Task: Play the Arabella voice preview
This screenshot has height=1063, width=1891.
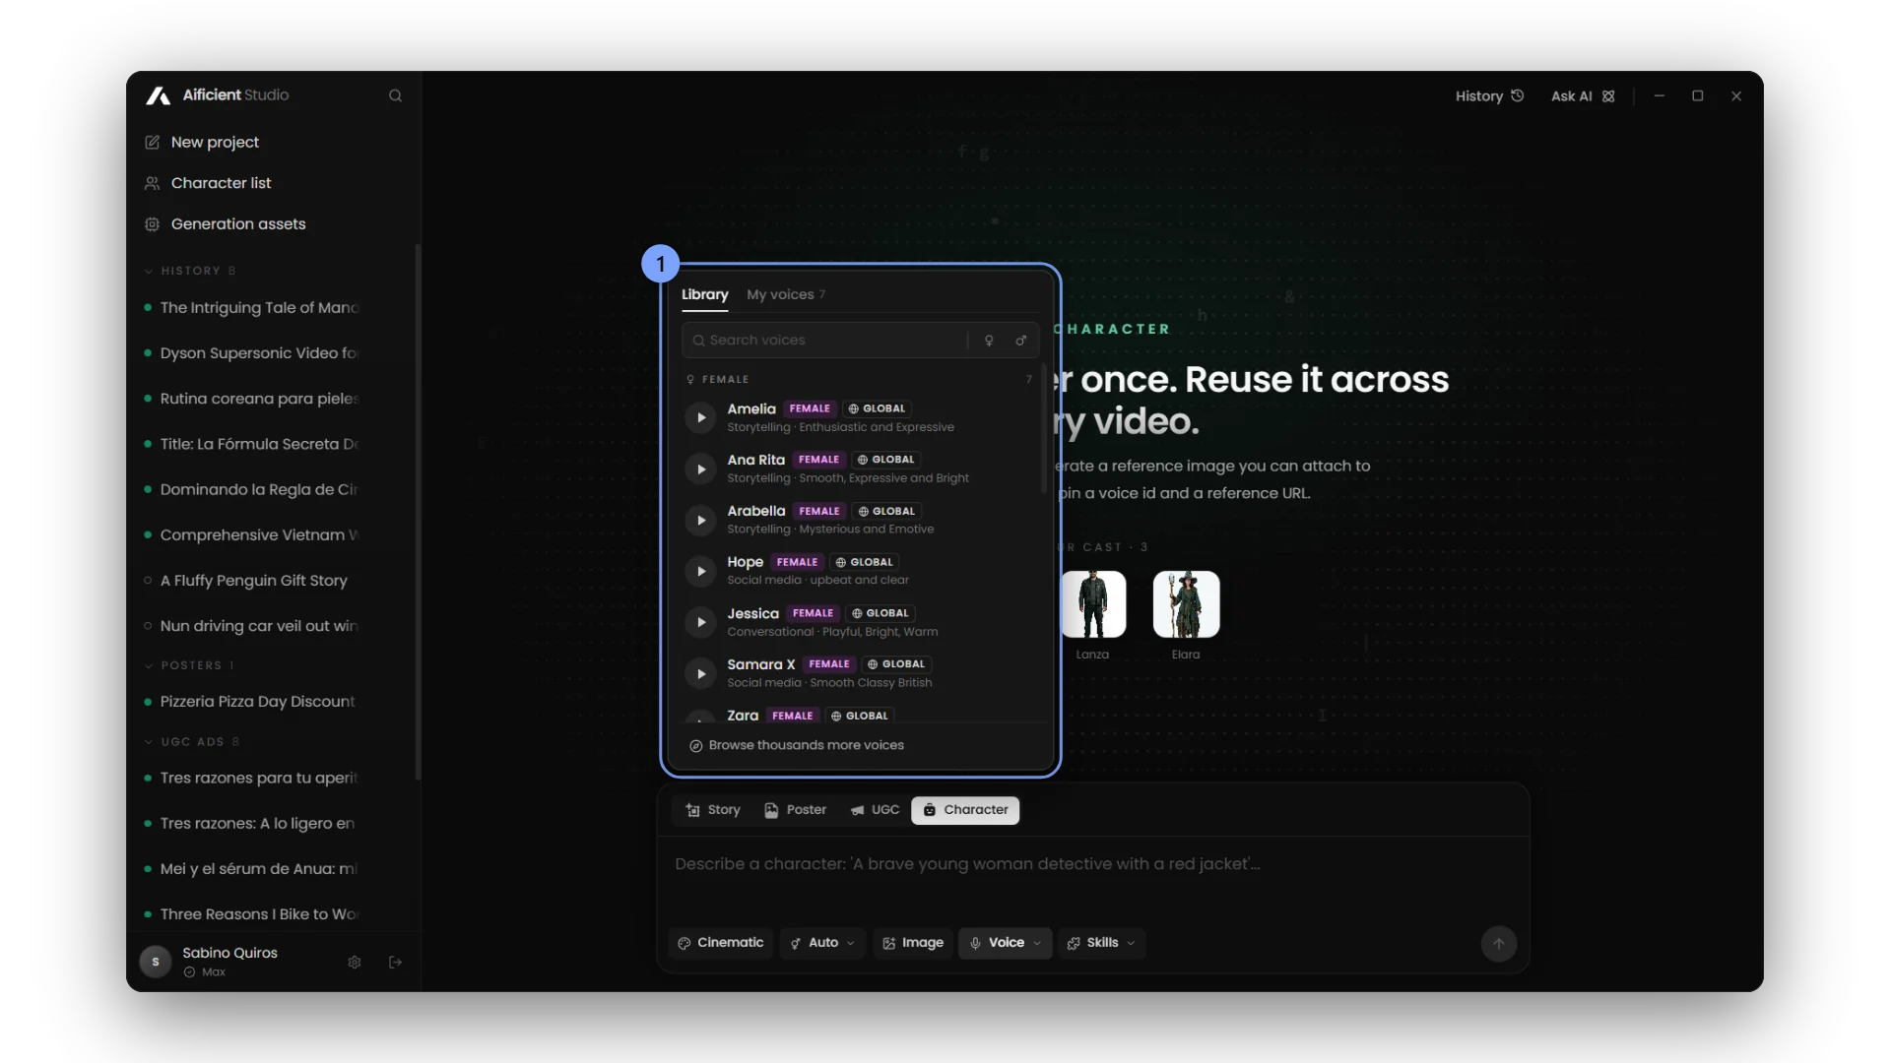Action: click(x=700, y=521)
